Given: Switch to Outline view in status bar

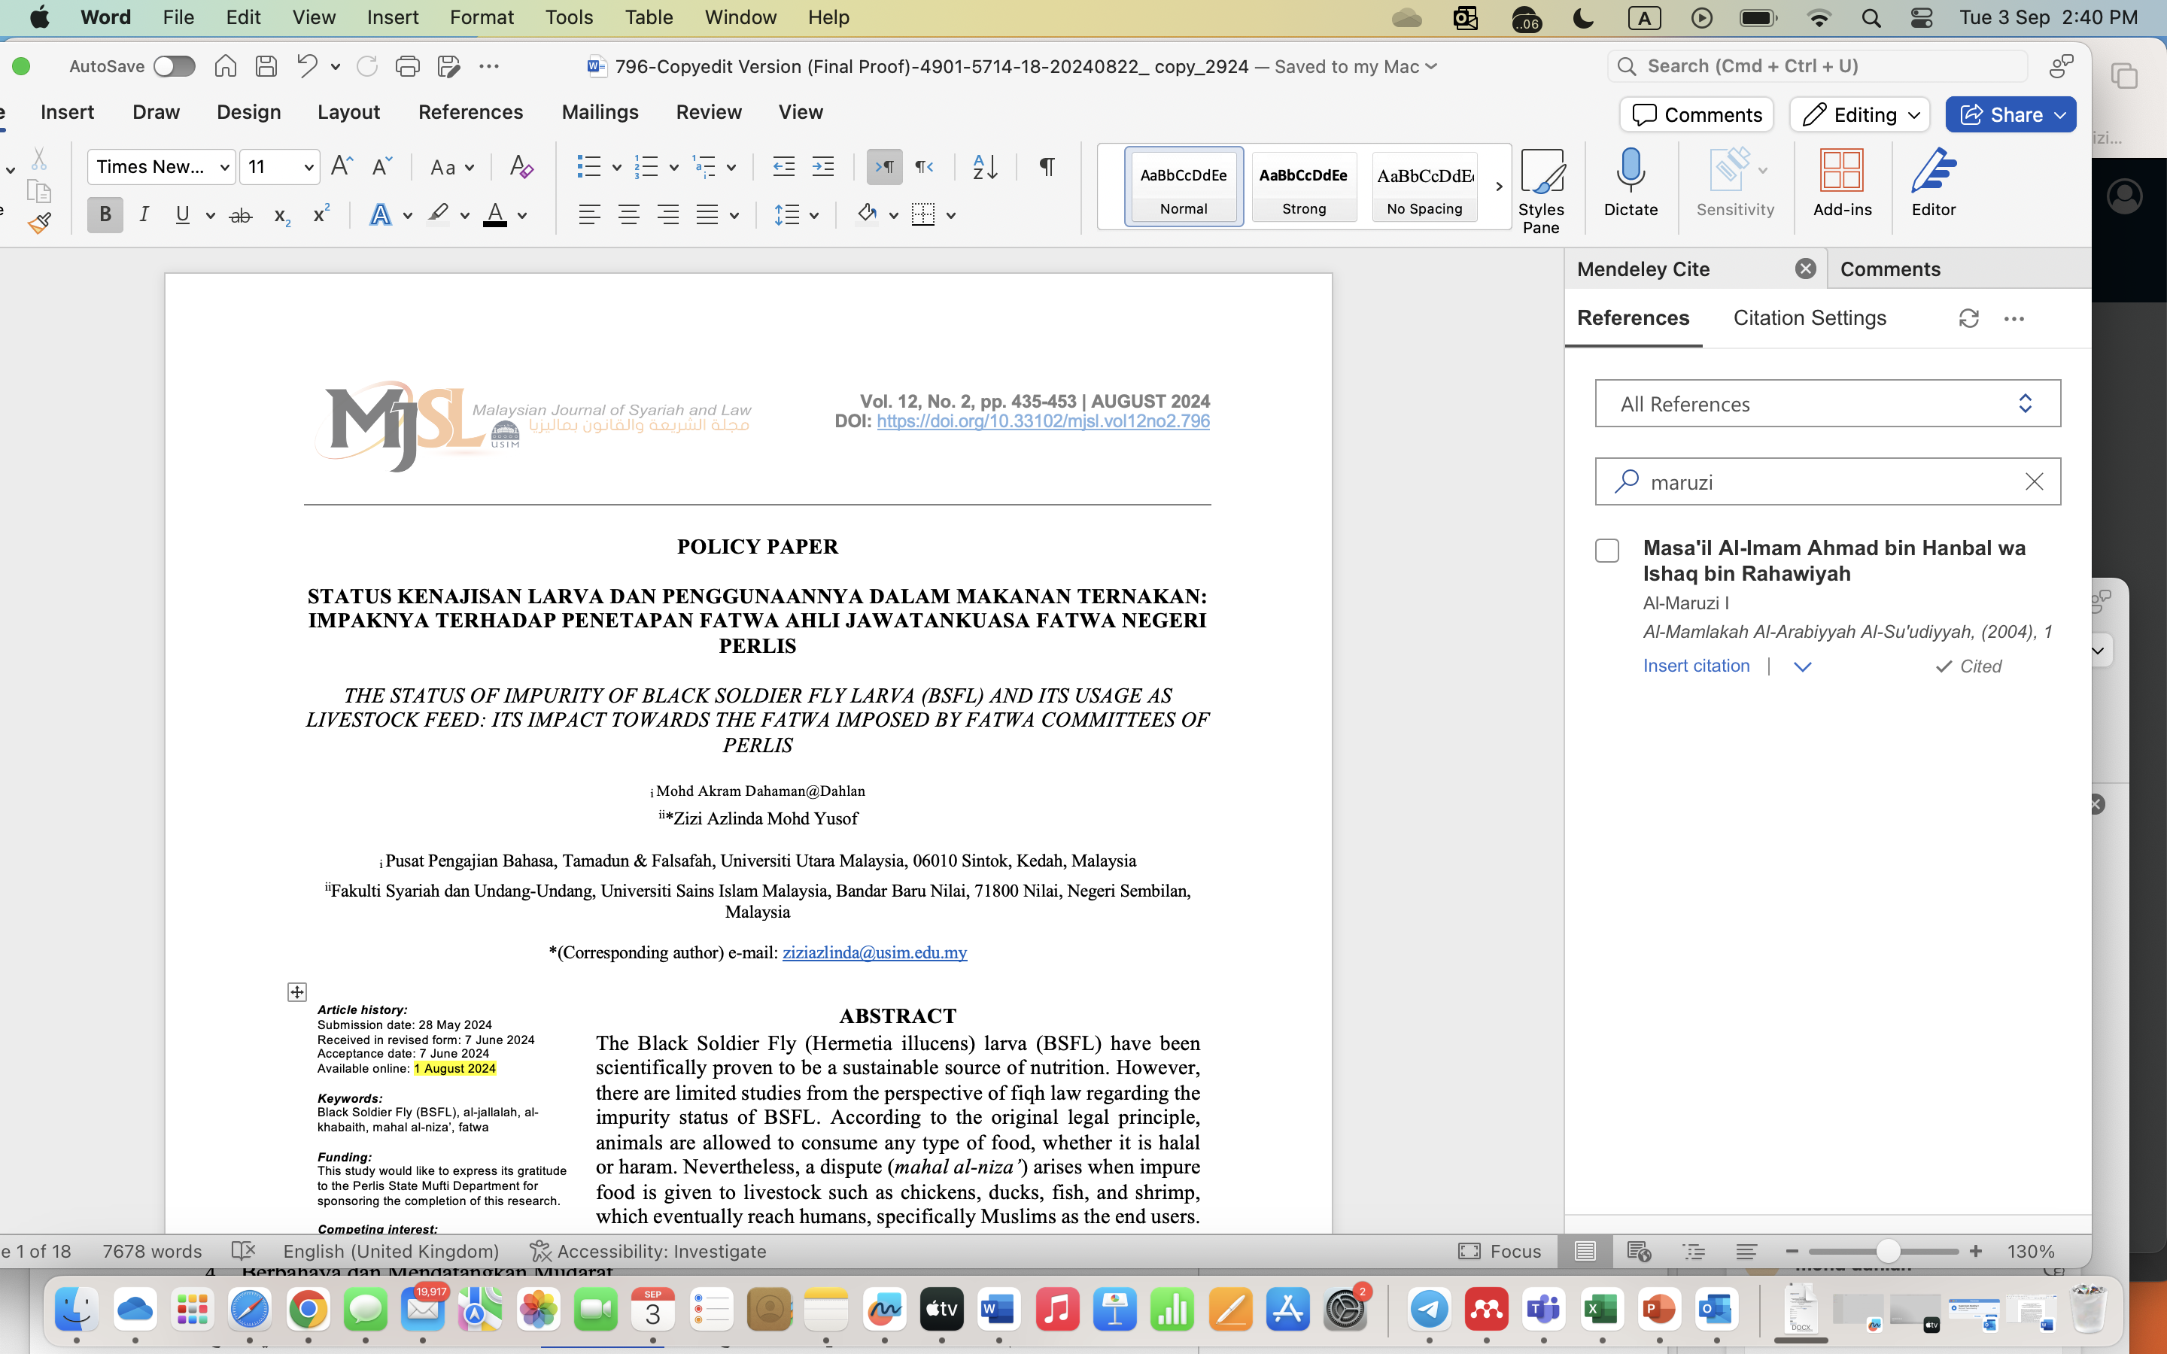Looking at the screenshot, I should 1693,1251.
